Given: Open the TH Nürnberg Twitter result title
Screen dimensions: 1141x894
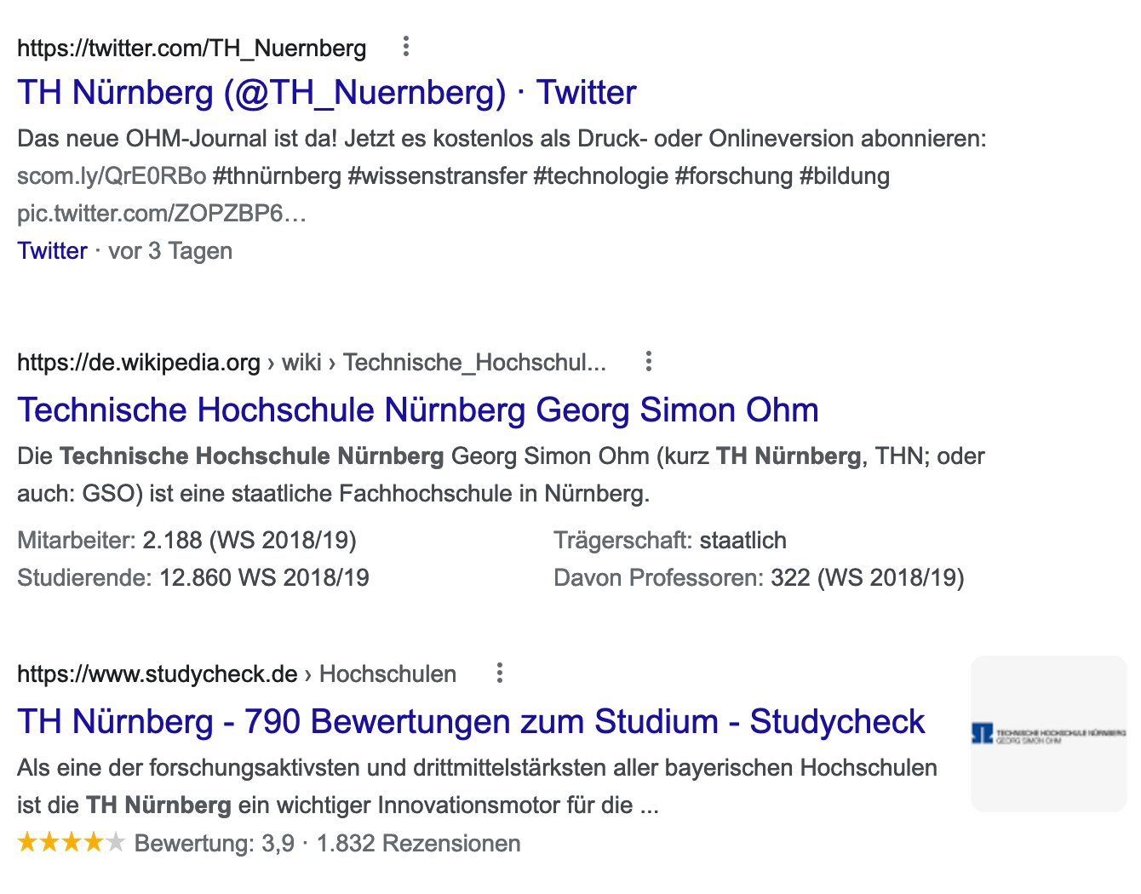Looking at the screenshot, I should [326, 93].
